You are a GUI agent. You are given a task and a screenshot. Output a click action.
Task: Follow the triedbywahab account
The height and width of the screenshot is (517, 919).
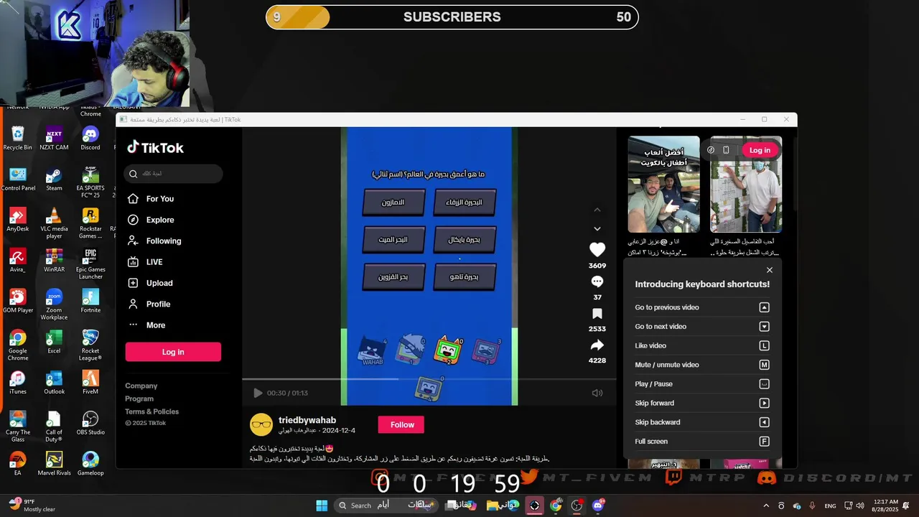[401, 424]
